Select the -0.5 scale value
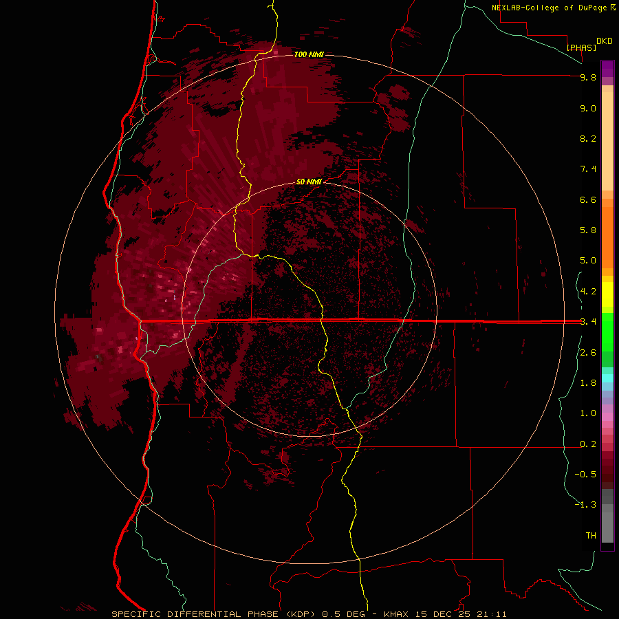Viewport: 619px width, 619px height. pyautogui.click(x=585, y=474)
